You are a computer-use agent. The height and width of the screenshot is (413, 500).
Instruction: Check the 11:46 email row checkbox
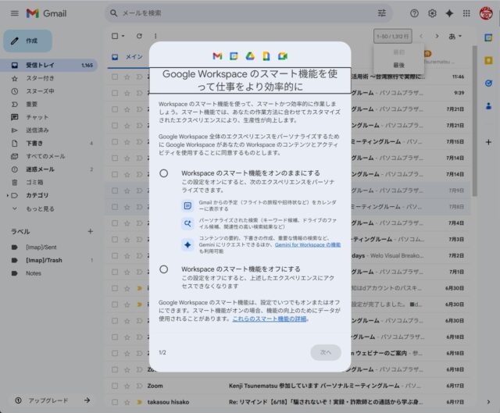115,77
